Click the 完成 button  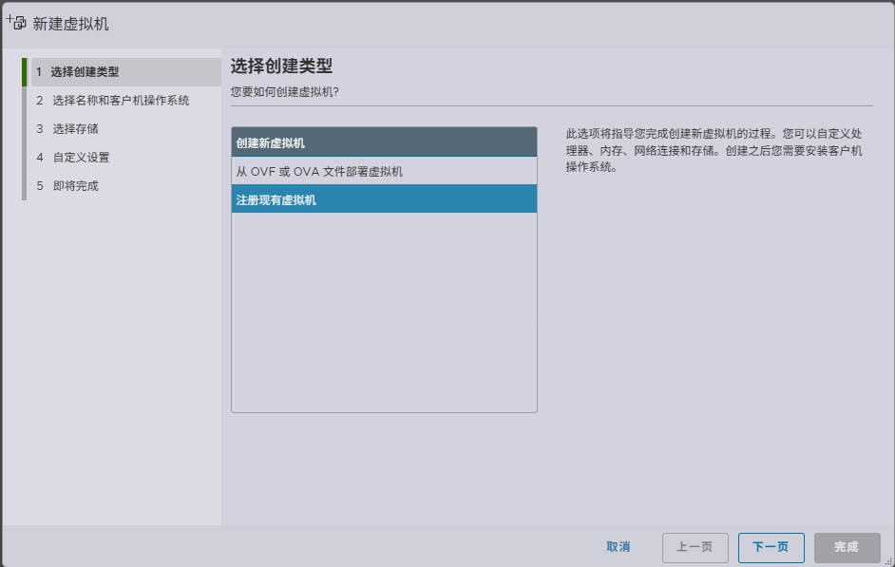click(x=846, y=547)
